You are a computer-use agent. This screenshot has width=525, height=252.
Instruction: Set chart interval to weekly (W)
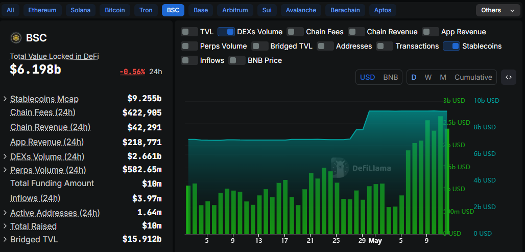coord(428,77)
